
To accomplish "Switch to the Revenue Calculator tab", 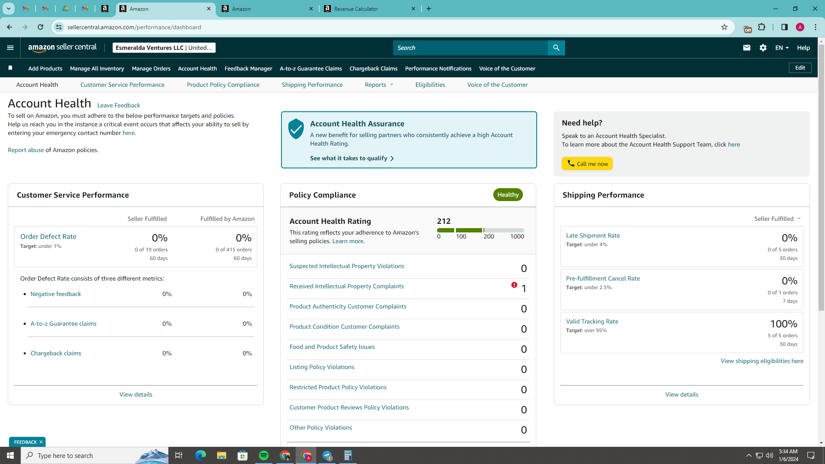I will [x=370, y=9].
